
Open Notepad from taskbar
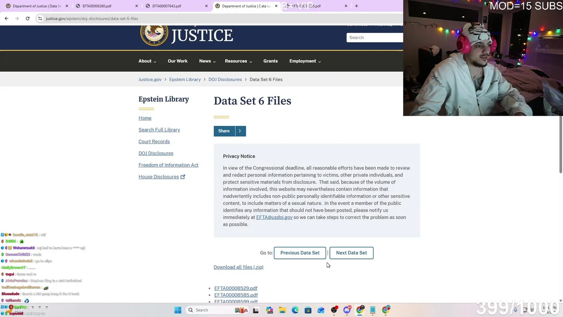373,310
